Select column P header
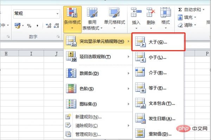This screenshot has height=140, width=211. click(x=203, y=54)
